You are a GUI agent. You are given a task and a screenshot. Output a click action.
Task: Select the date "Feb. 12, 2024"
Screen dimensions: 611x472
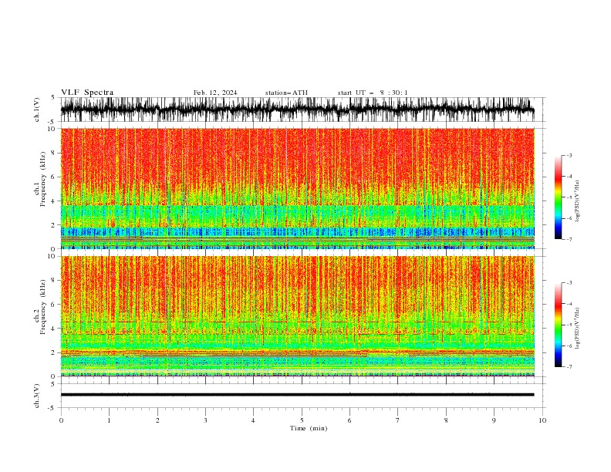(x=215, y=93)
